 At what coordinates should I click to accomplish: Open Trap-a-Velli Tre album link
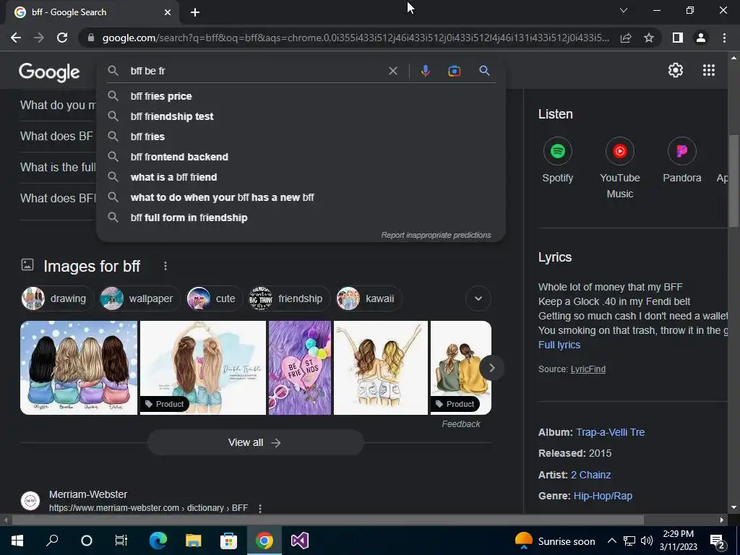click(x=610, y=432)
